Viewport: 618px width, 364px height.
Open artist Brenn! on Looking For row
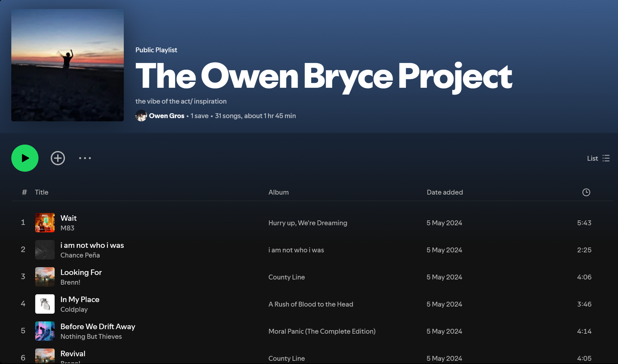point(70,282)
